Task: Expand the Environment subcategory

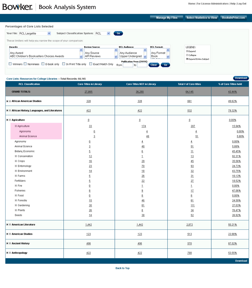Action: (x=16, y=171)
